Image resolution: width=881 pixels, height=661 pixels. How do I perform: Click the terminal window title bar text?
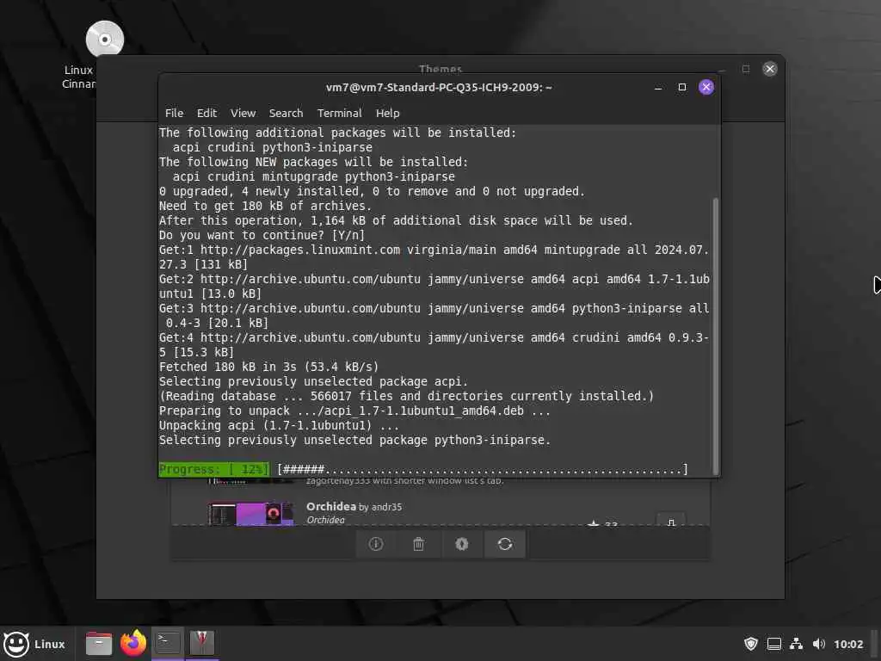pyautogui.click(x=439, y=87)
